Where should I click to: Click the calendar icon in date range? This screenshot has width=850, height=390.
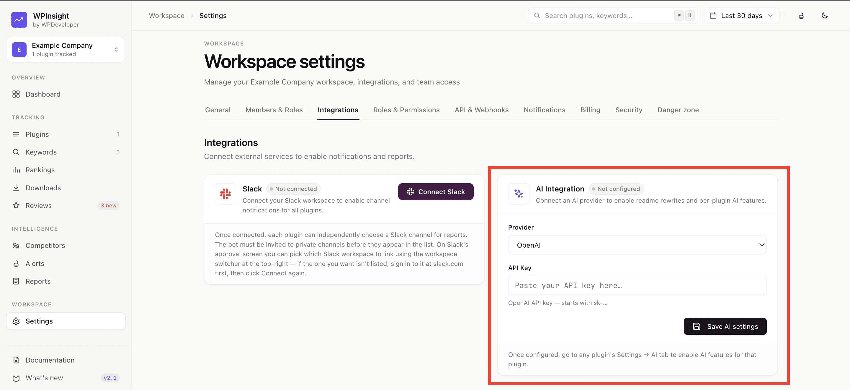click(x=713, y=16)
